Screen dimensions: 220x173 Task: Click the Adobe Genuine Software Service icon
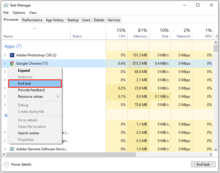pos(12,149)
